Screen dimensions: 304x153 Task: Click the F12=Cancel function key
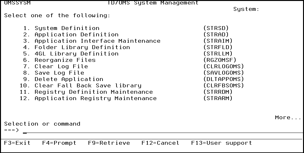coord(160,143)
